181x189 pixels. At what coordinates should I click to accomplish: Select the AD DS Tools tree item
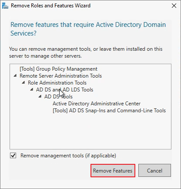tap(58, 97)
